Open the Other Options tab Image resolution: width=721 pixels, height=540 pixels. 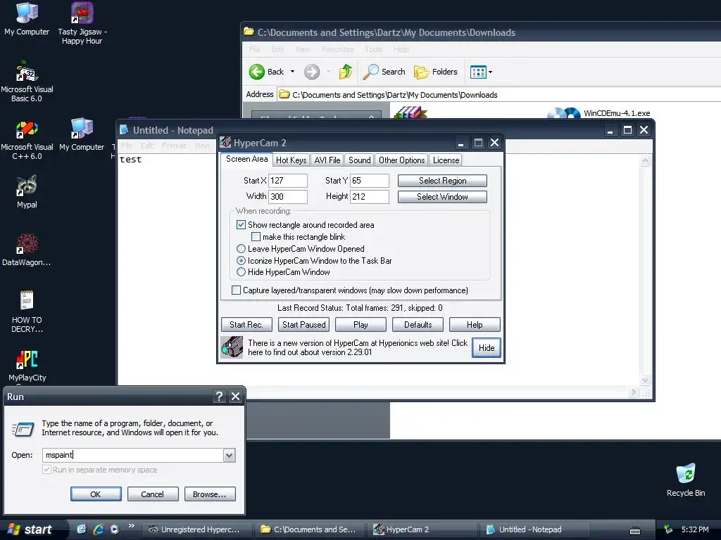click(x=401, y=160)
